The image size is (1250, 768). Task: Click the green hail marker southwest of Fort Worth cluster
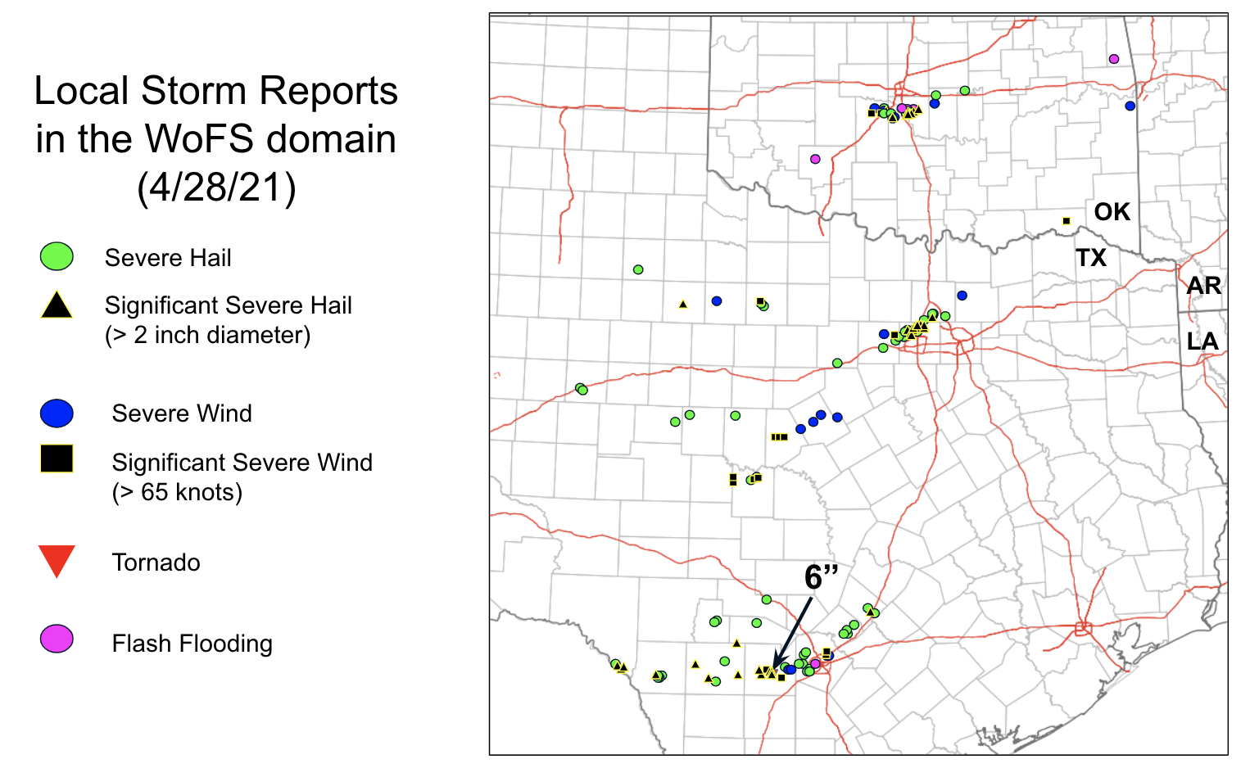(837, 363)
